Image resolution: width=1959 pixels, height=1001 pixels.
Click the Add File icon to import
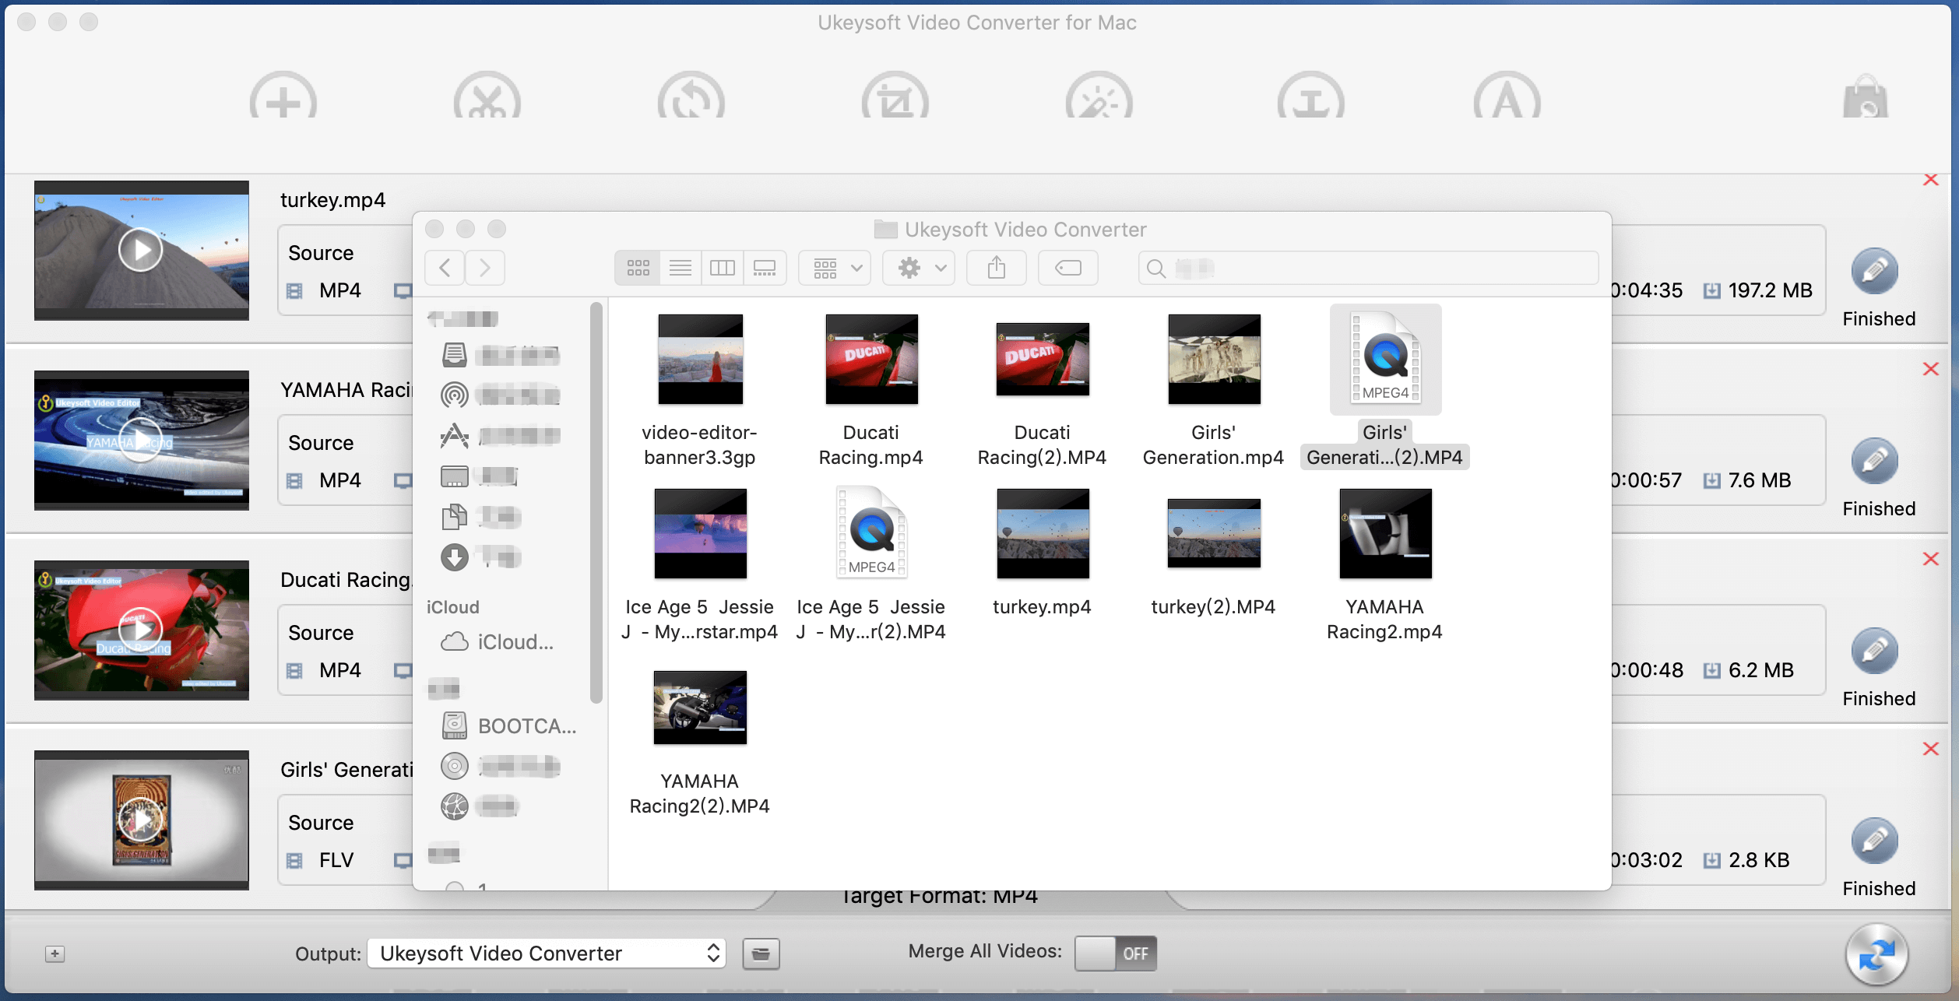(x=282, y=101)
